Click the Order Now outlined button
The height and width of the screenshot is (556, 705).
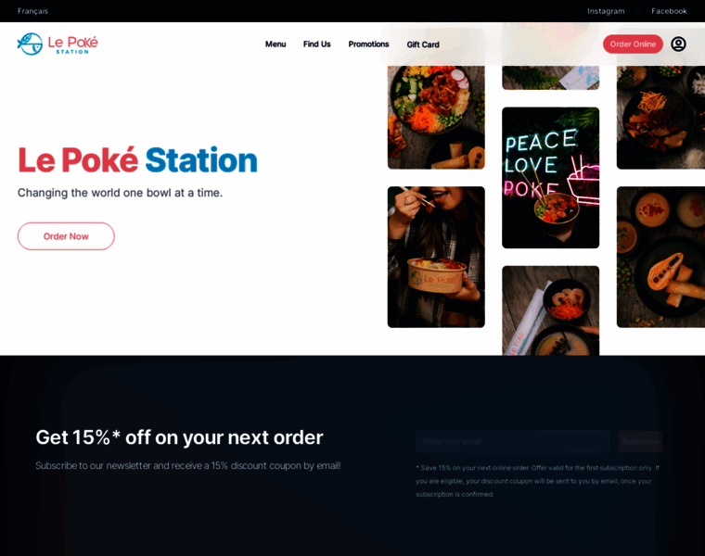66,236
